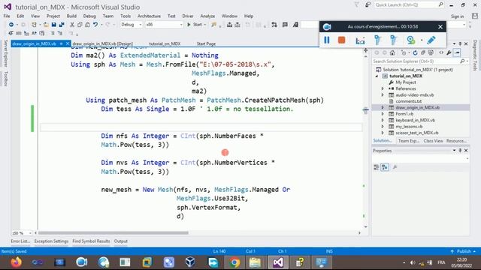Switch to Start Page tab
Viewport: 481px width, 270px height.
point(206,43)
